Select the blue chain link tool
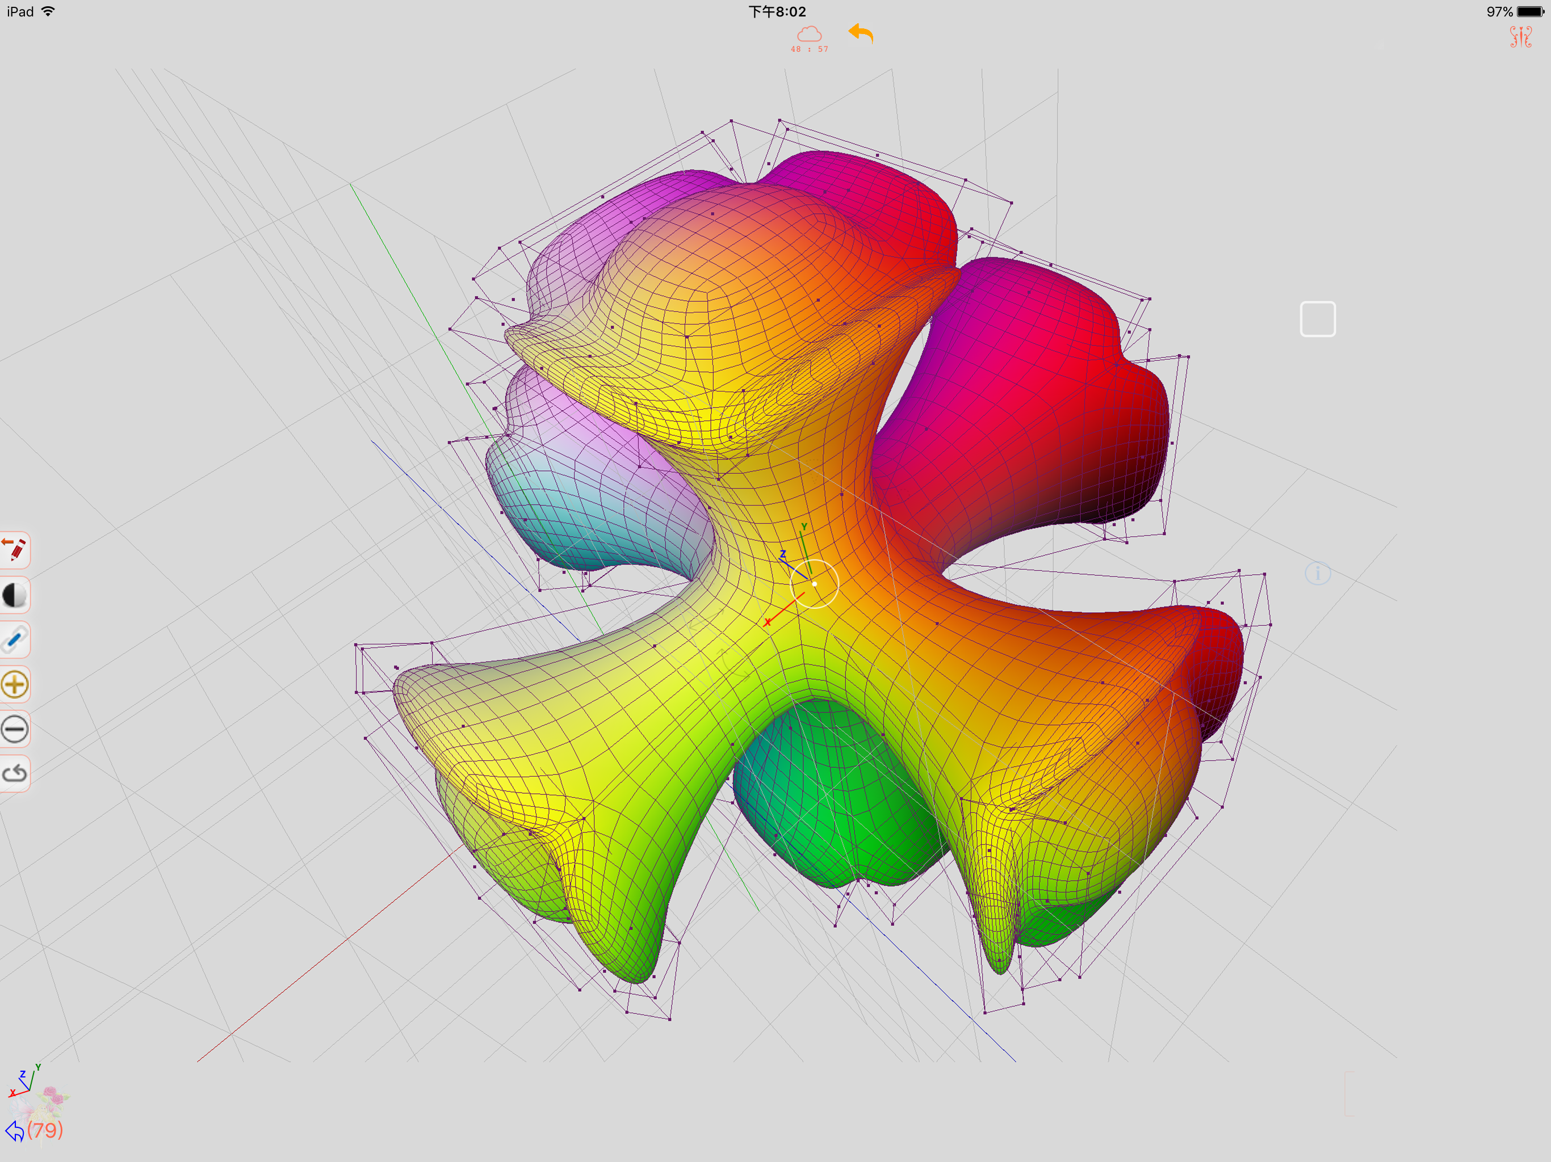The height and width of the screenshot is (1162, 1551). [x=14, y=639]
